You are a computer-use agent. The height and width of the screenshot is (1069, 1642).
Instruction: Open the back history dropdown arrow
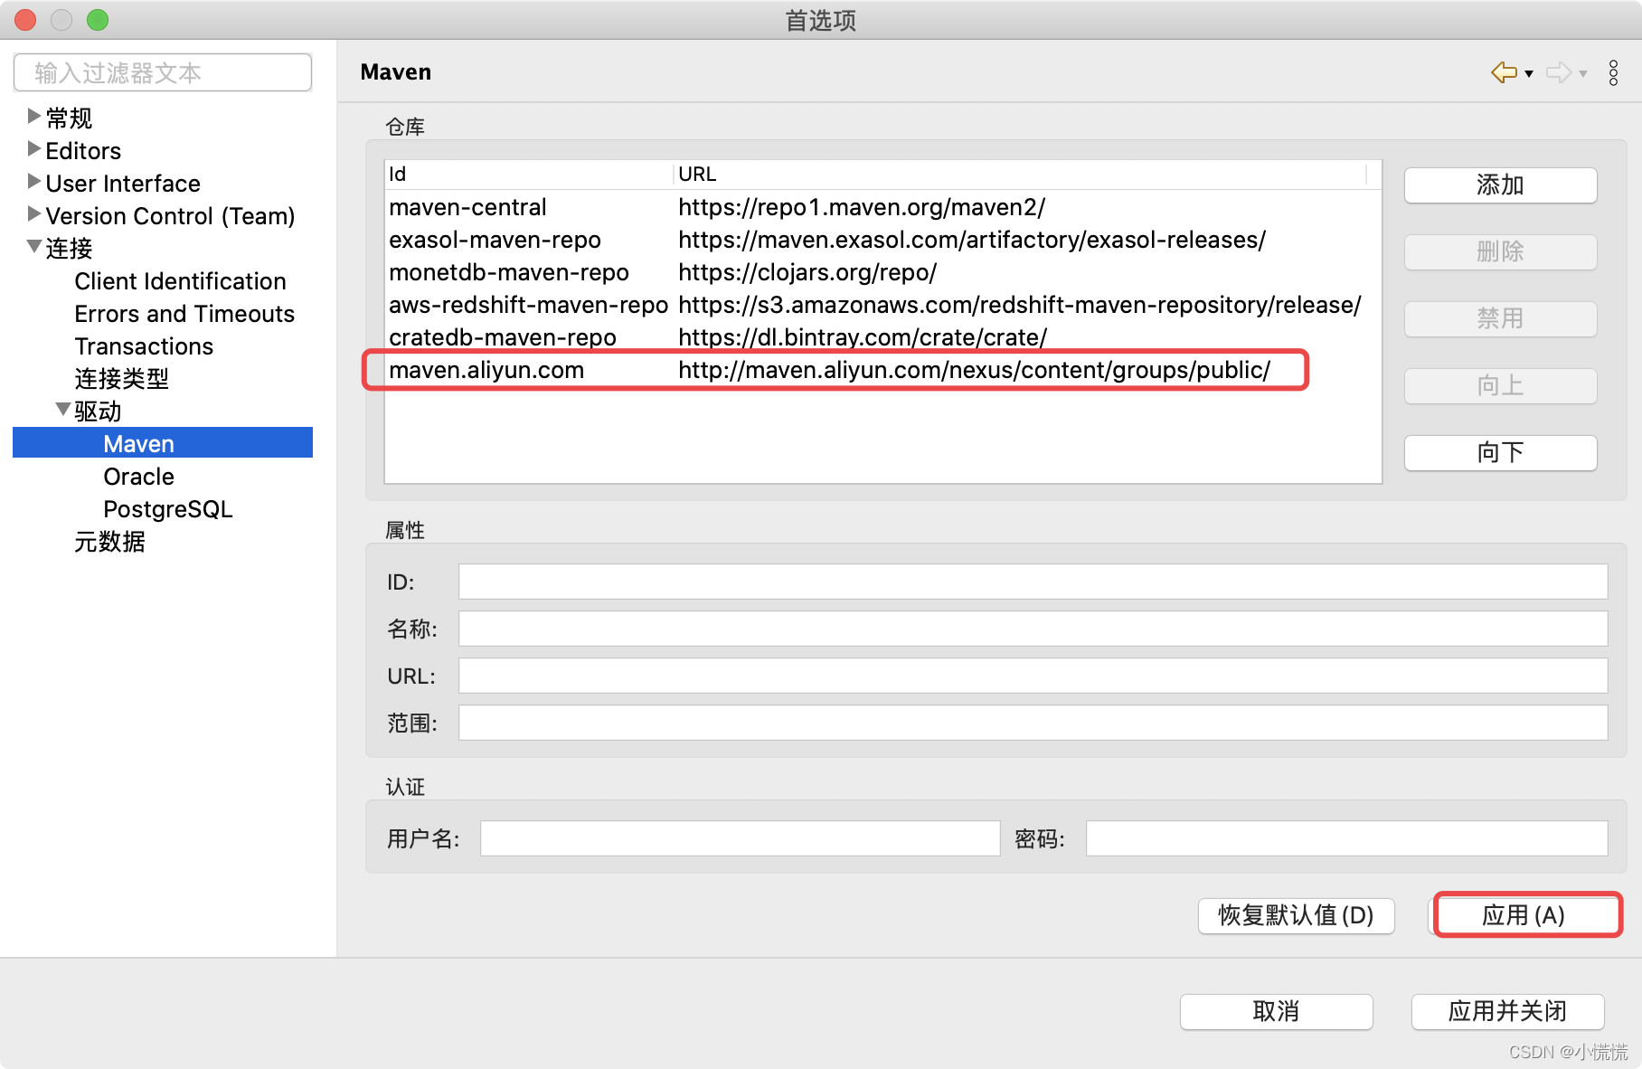[1529, 74]
